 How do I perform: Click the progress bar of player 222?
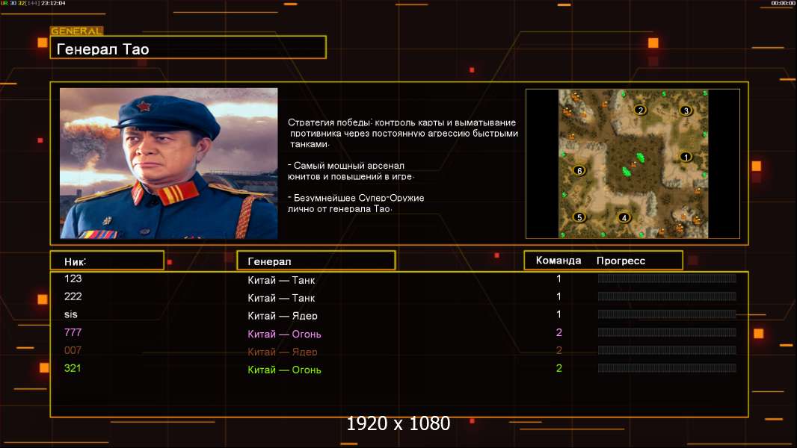point(667,296)
